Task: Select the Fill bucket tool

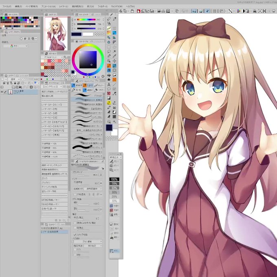Action: pyautogui.click(x=109, y=75)
